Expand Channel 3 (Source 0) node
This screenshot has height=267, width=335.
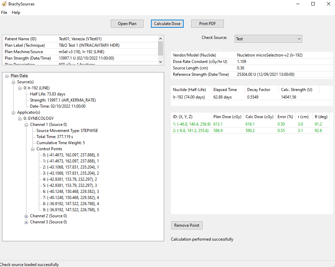click(26, 222)
